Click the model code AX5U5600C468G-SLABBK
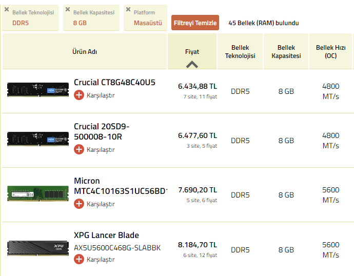 coord(117,248)
